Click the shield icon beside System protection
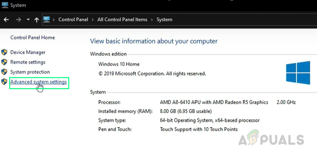Screen dimensions: 317x159 click(x=4, y=72)
